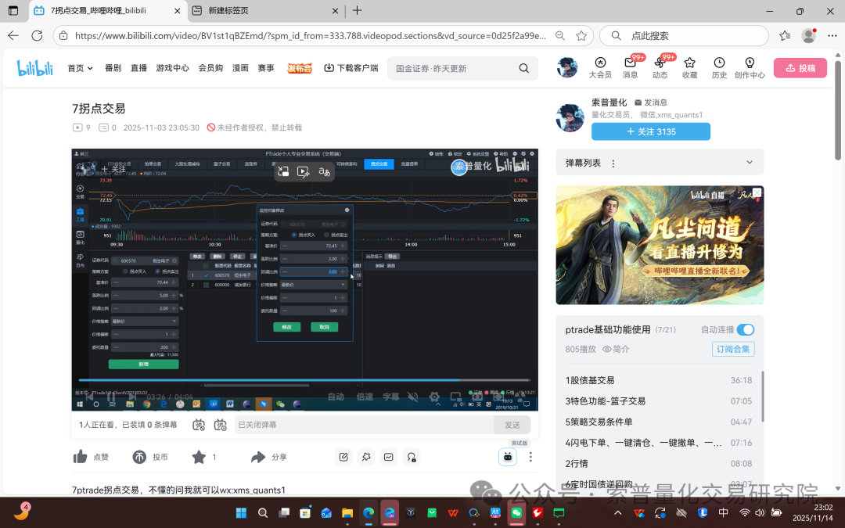Open the player settings gear

(x=434, y=397)
